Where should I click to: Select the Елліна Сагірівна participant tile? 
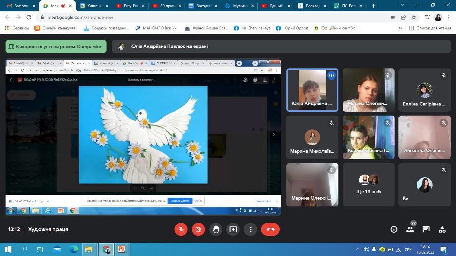[x=425, y=90]
